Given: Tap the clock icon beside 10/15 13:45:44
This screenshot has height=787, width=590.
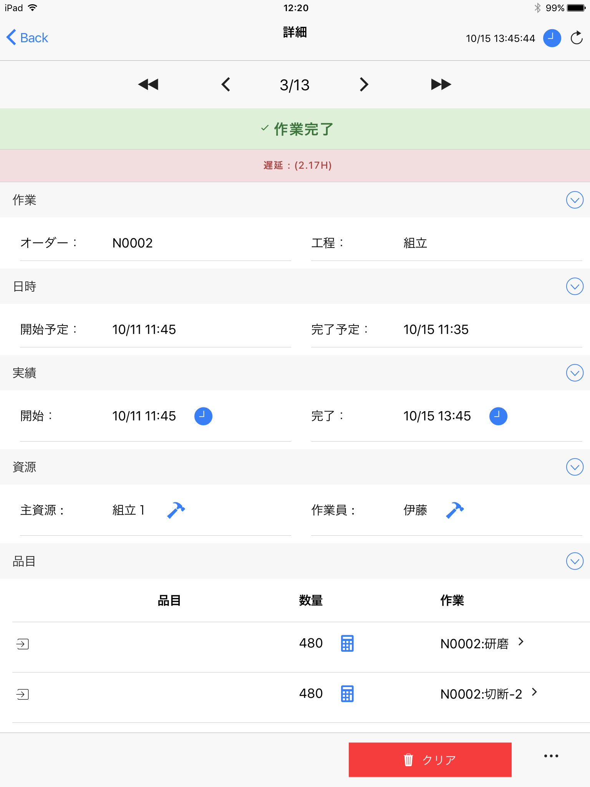Looking at the screenshot, I should [x=552, y=38].
